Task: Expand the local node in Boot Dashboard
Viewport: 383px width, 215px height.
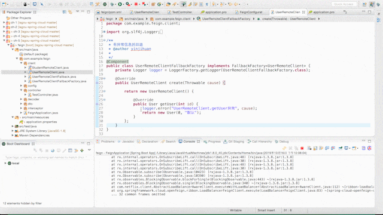Action: click(x=5, y=163)
